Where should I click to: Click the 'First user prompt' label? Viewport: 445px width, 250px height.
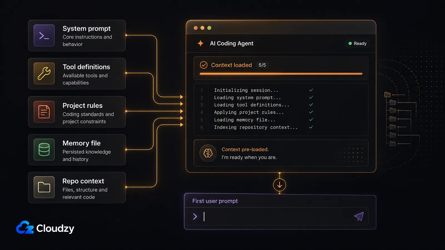point(215,201)
